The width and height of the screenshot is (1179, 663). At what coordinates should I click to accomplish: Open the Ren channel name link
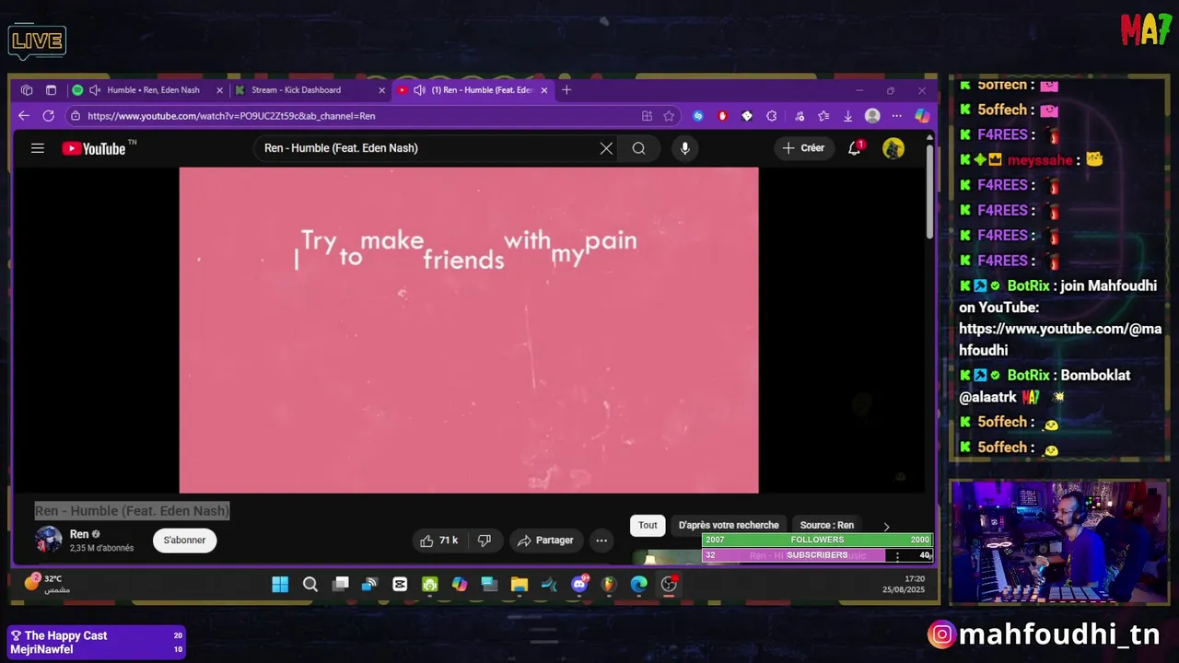(79, 534)
